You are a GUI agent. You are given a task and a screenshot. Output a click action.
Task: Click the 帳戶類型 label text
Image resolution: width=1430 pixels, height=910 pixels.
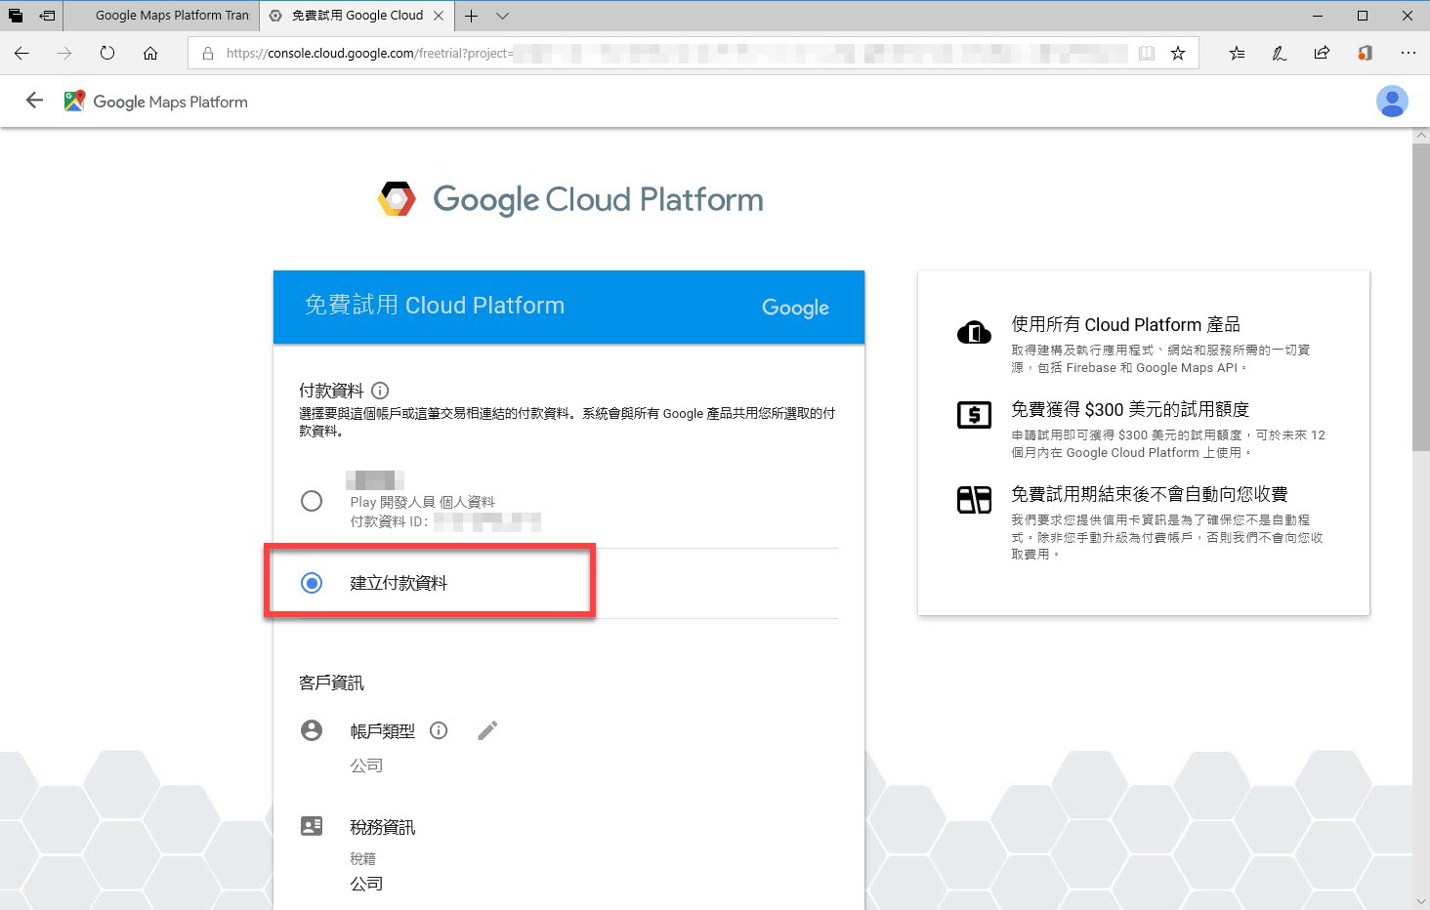click(383, 730)
